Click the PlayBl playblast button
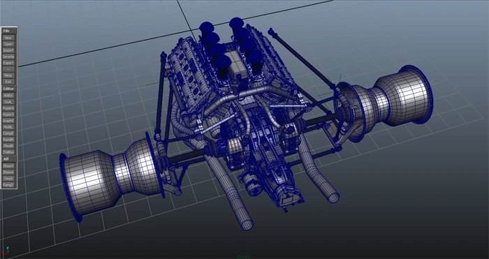 click(8, 146)
